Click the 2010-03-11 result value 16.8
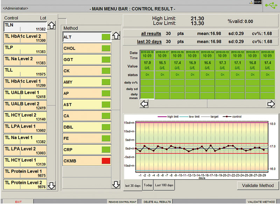This screenshot has height=206, width=280. [x=252, y=63]
